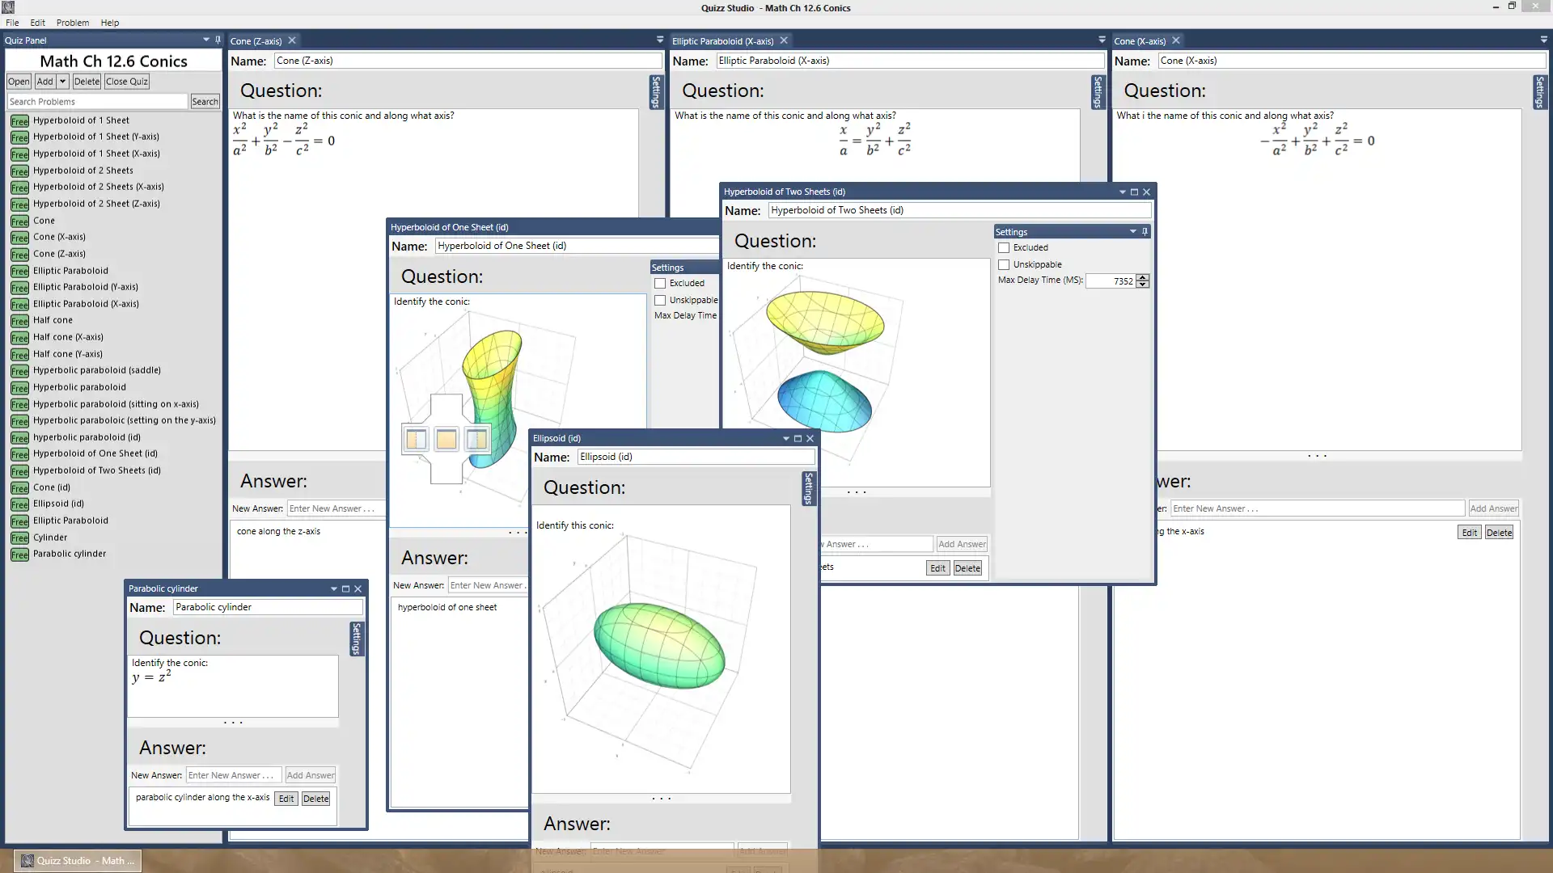The width and height of the screenshot is (1553, 873).
Task: Click Delete answer button on Hyperboloid Two Sheets
Action: pyautogui.click(x=967, y=568)
